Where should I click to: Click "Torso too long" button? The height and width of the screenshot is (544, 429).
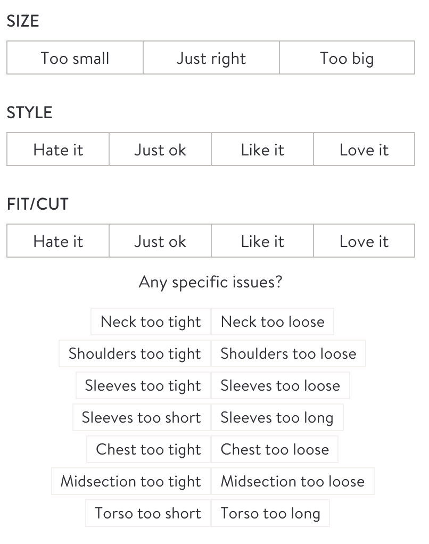[270, 513]
